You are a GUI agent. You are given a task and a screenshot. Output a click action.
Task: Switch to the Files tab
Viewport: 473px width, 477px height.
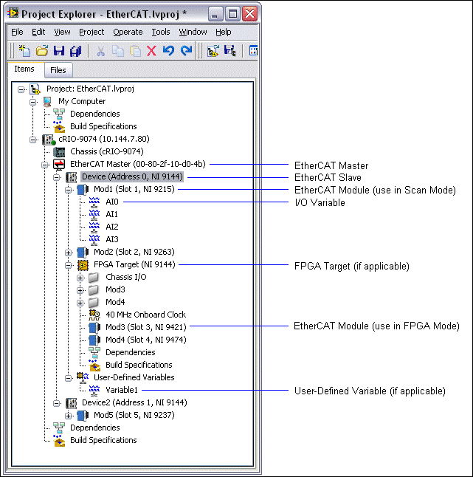58,70
